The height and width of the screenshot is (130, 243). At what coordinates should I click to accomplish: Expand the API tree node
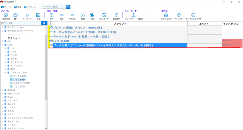[x=2, y=41]
